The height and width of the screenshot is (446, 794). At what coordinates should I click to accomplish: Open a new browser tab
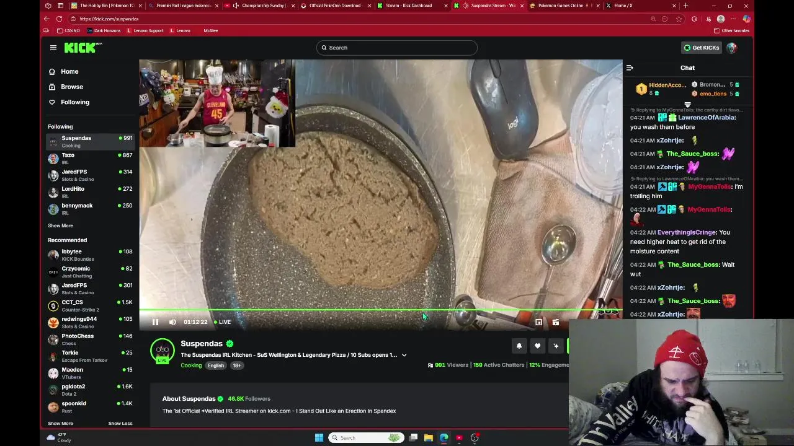pyautogui.click(x=685, y=6)
